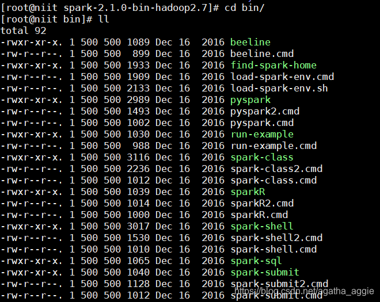Select the 'spark-shell.cmd' file name
Viewport: 380px width, 302px height.
point(273,249)
